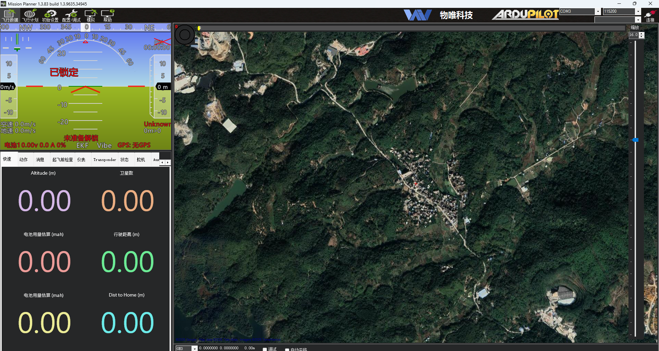Toggle the 调试 debug checkbox
Screen dimensions: 659x351
click(265, 349)
